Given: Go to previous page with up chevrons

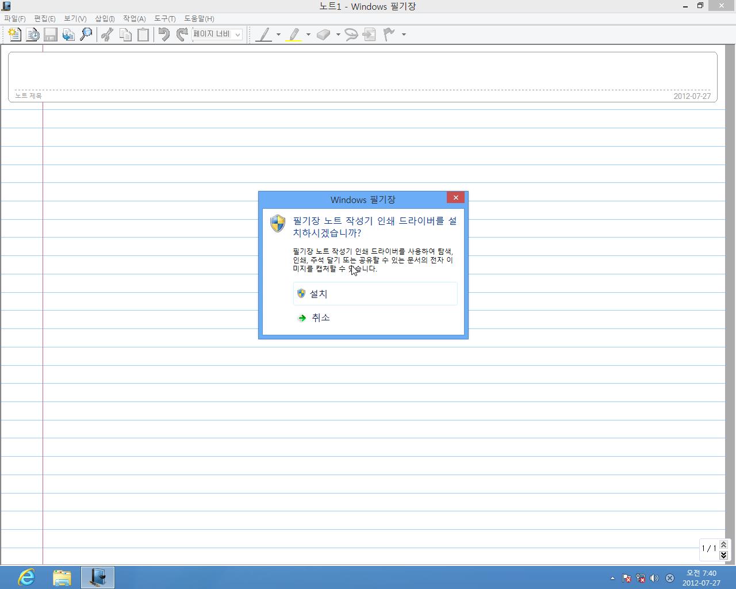Looking at the screenshot, I should (x=723, y=544).
